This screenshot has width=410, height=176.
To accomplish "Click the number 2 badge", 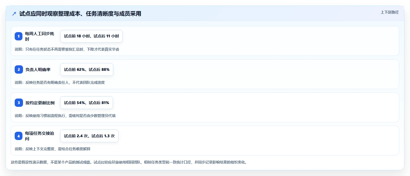I will click(x=19, y=69).
